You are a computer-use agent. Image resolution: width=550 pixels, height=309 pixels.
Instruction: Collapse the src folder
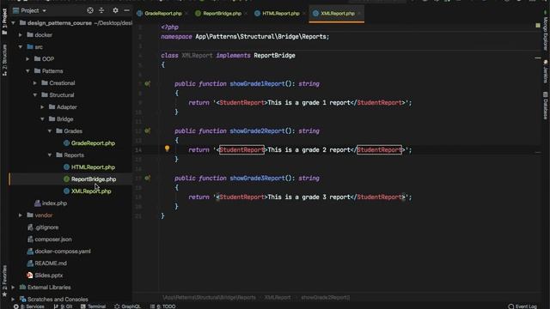(x=21, y=47)
